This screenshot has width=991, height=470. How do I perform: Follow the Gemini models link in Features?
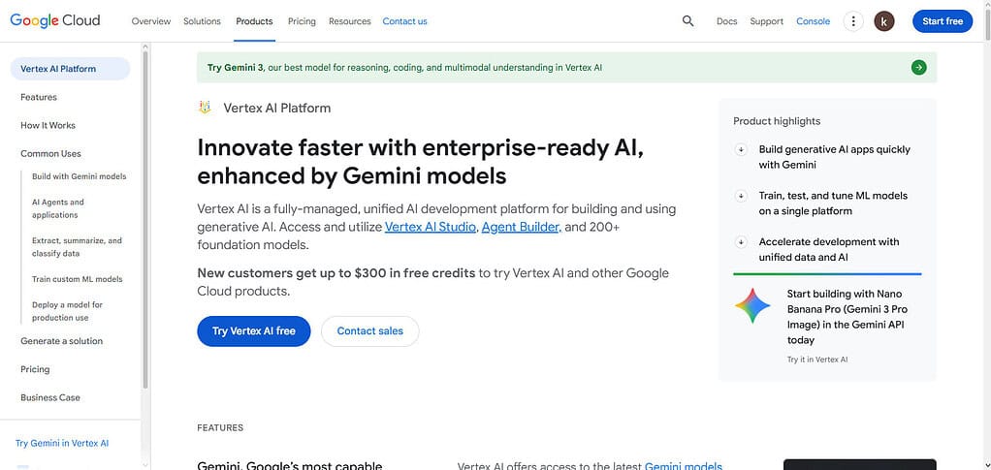click(684, 467)
